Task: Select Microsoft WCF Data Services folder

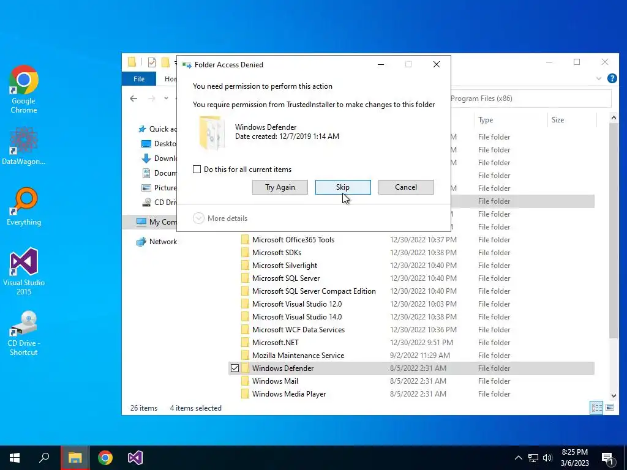Action: click(x=298, y=330)
